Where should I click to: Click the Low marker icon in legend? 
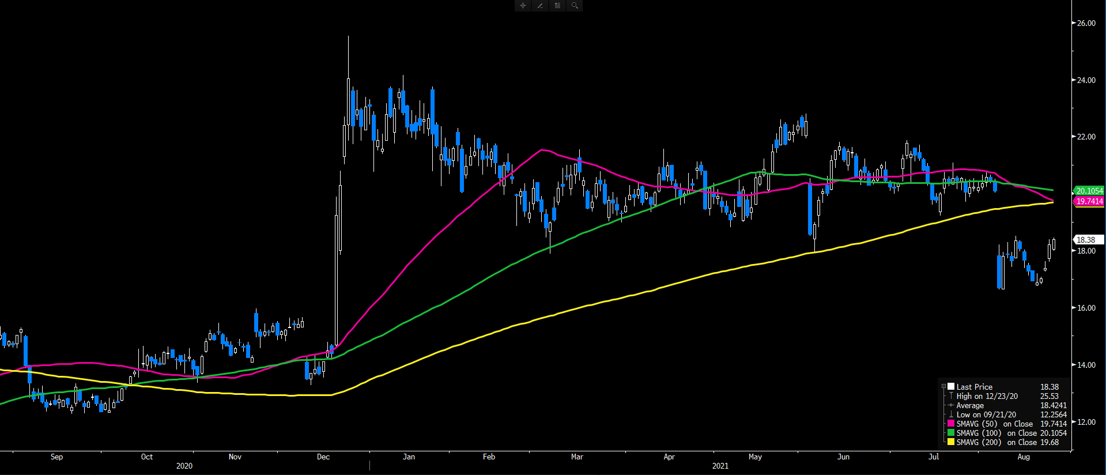(x=951, y=414)
